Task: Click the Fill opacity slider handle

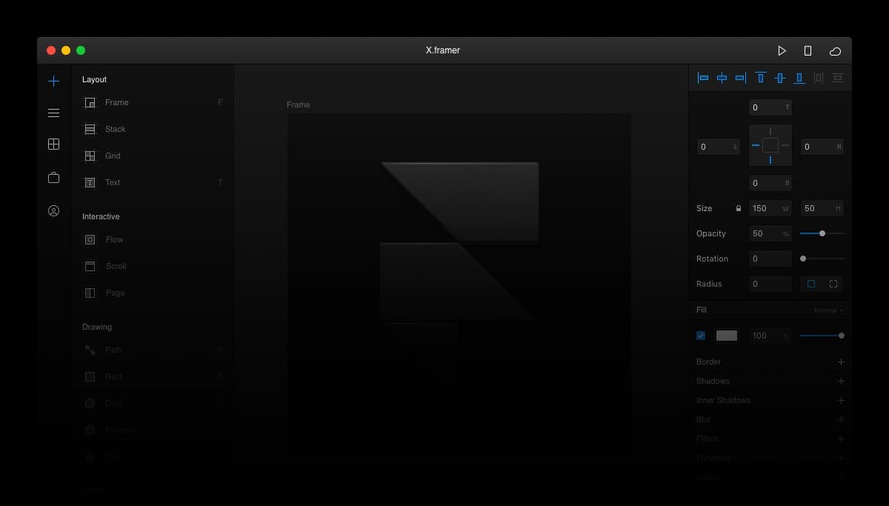Action: 842,336
